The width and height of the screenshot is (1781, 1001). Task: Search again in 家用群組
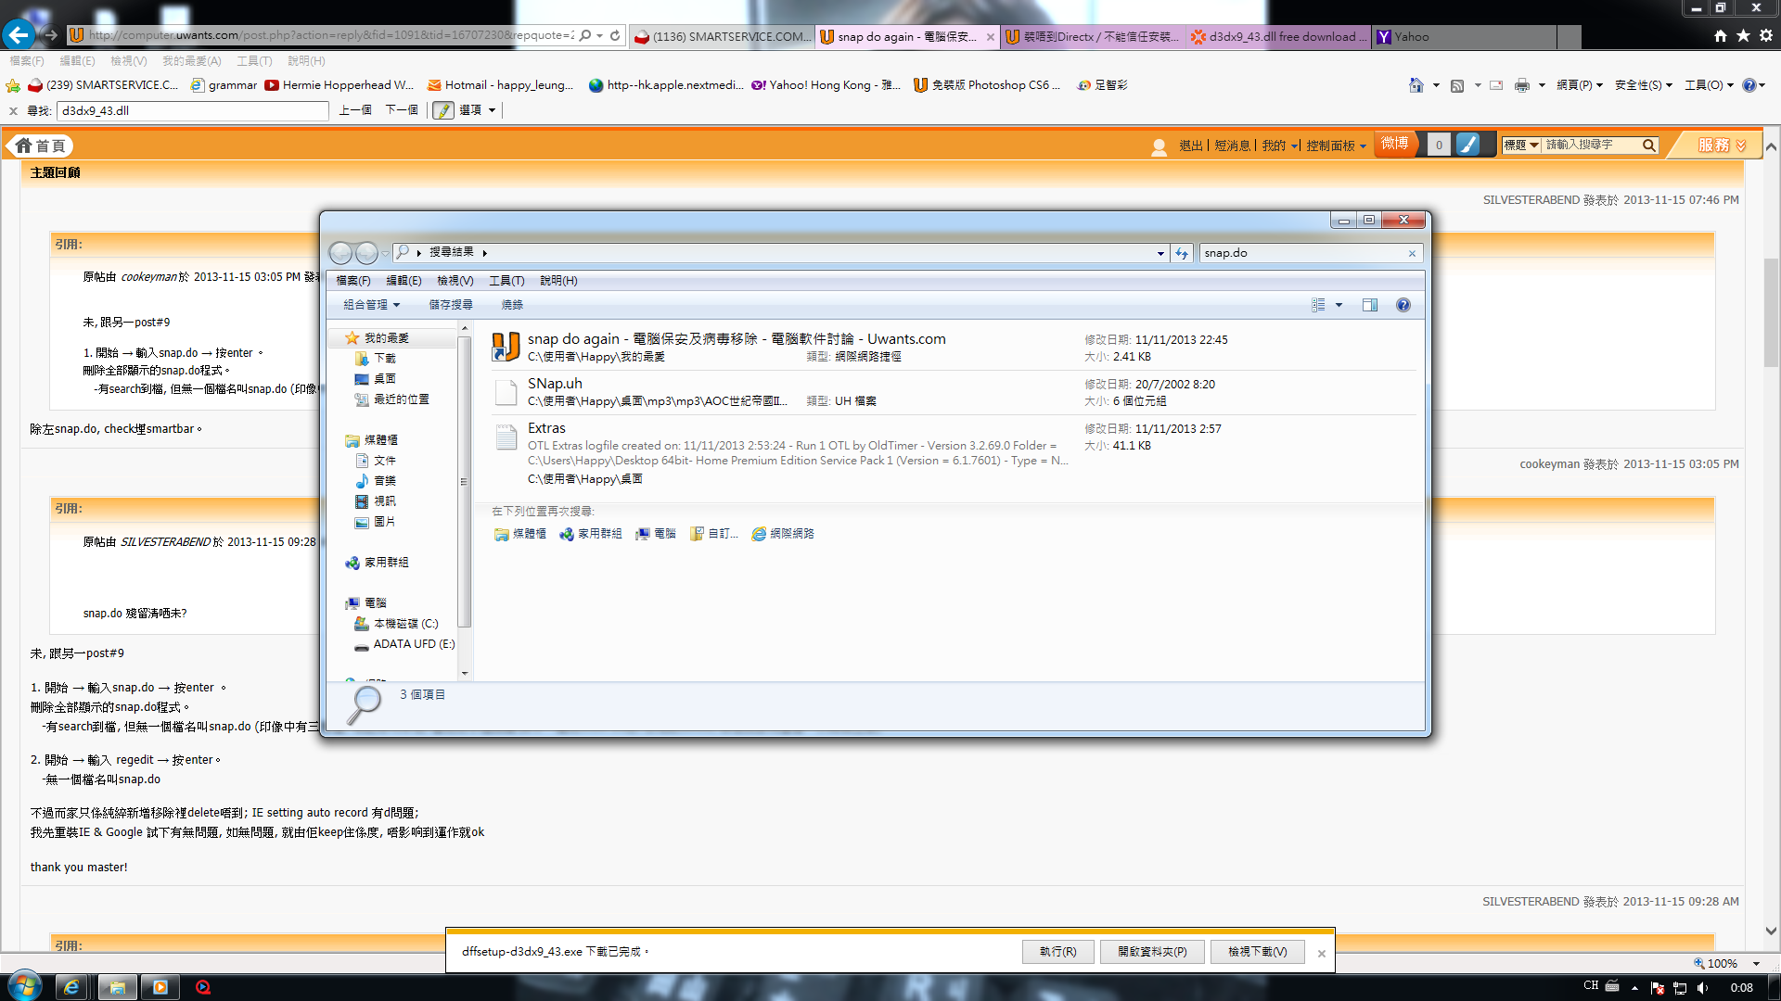(x=591, y=534)
